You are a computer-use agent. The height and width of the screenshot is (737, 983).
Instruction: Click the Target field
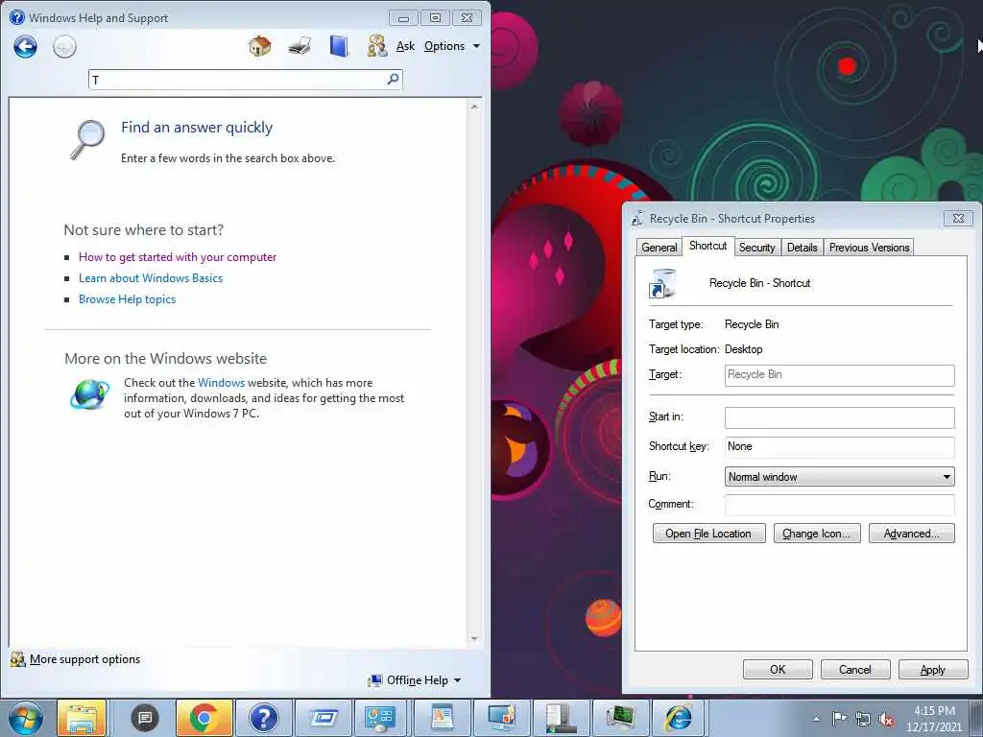[839, 375]
